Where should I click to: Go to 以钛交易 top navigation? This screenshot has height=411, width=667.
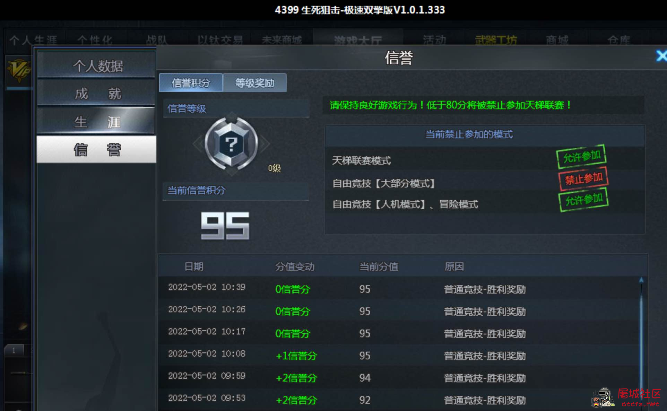[220, 40]
